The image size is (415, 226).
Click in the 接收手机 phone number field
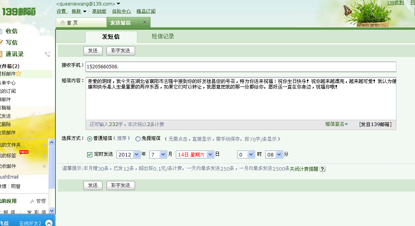pos(241,67)
